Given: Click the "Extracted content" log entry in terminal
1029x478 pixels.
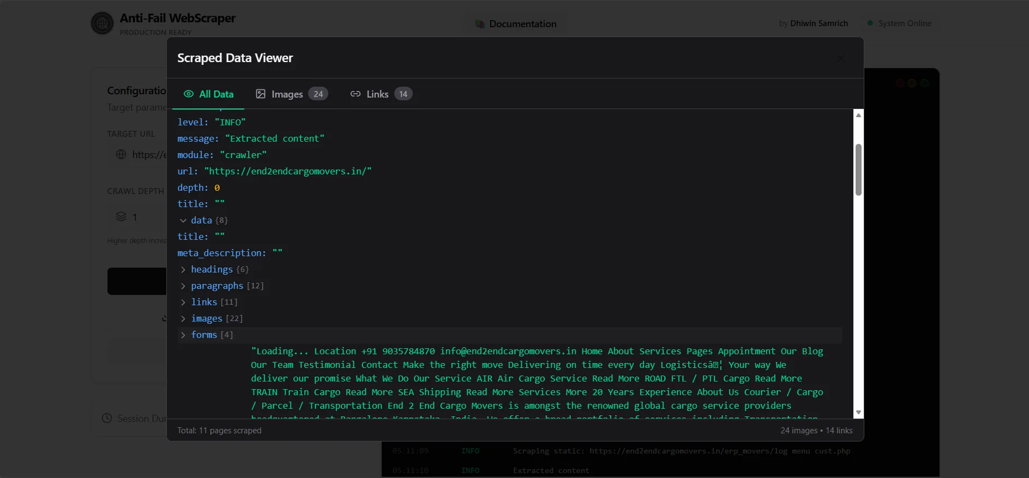Looking at the screenshot, I should pyautogui.click(x=551, y=470).
